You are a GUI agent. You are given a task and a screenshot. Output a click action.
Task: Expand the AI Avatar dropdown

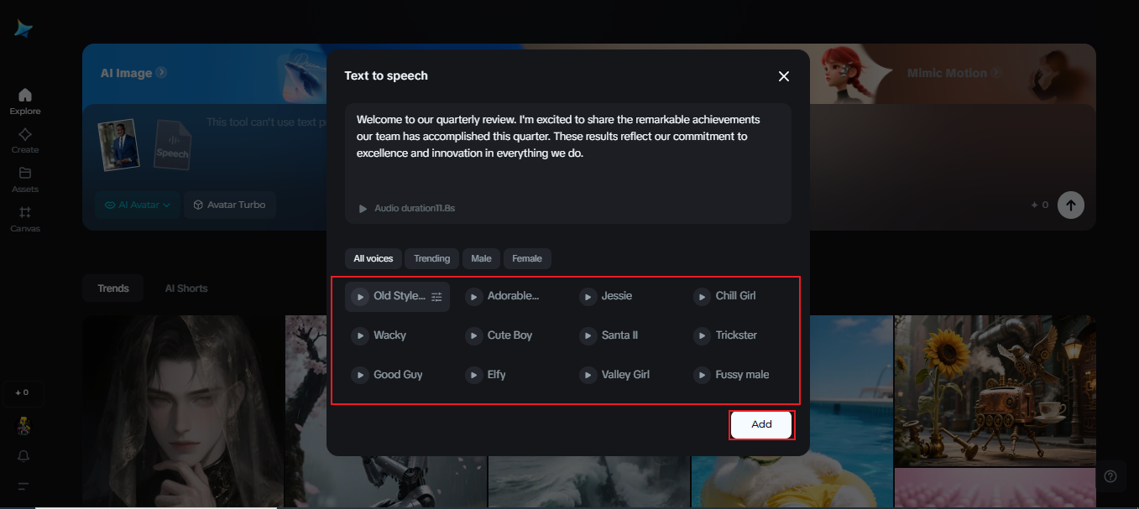click(138, 205)
